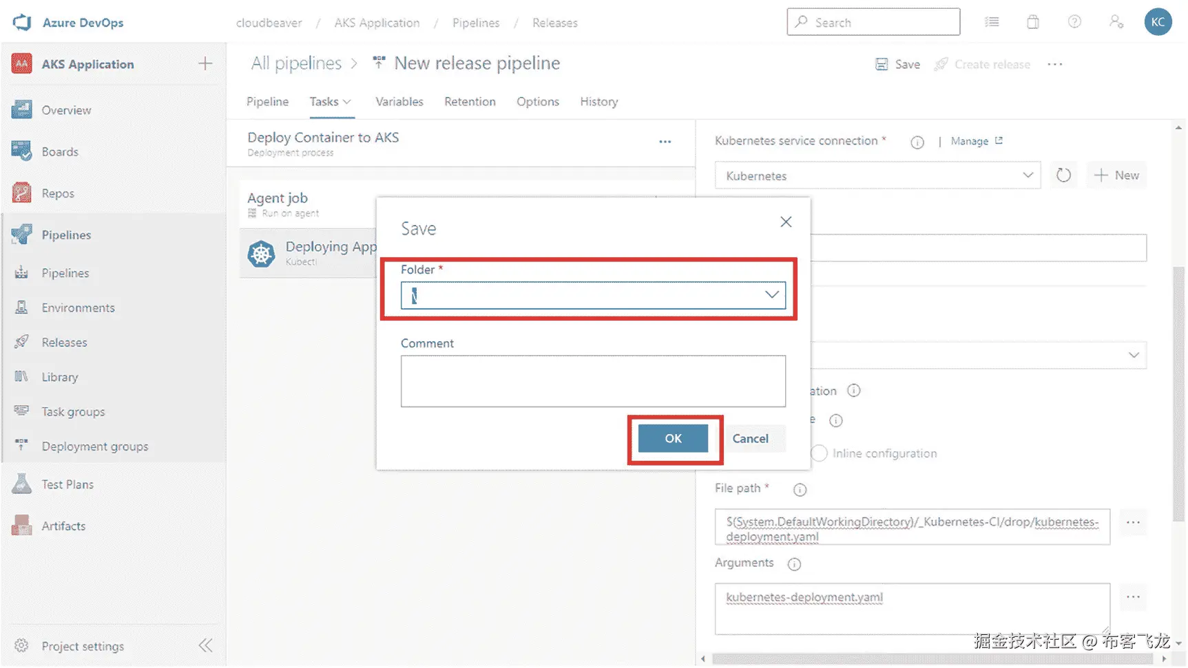Select the Inline configuration radio button
The image size is (1188, 668).
pyautogui.click(x=820, y=453)
